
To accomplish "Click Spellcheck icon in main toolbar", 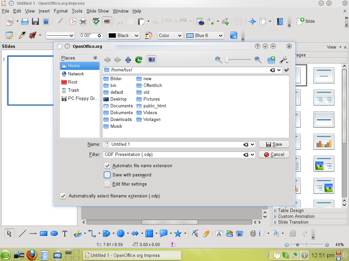I will [x=96, y=21].
